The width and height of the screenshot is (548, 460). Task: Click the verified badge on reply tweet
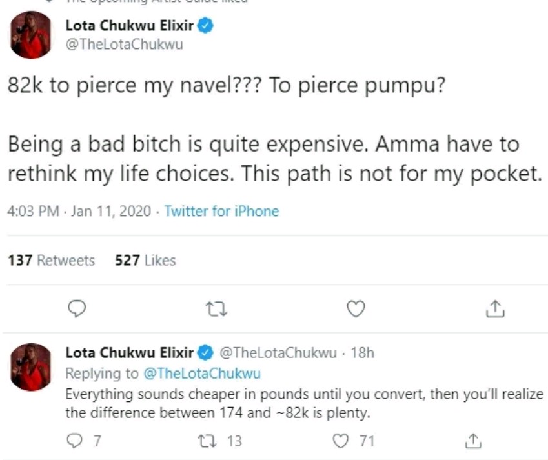pos(206,353)
